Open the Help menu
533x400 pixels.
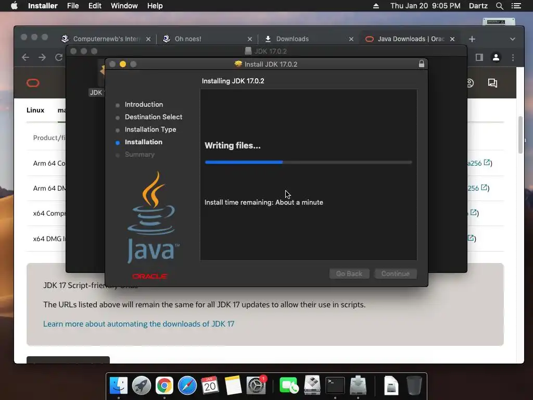155,6
